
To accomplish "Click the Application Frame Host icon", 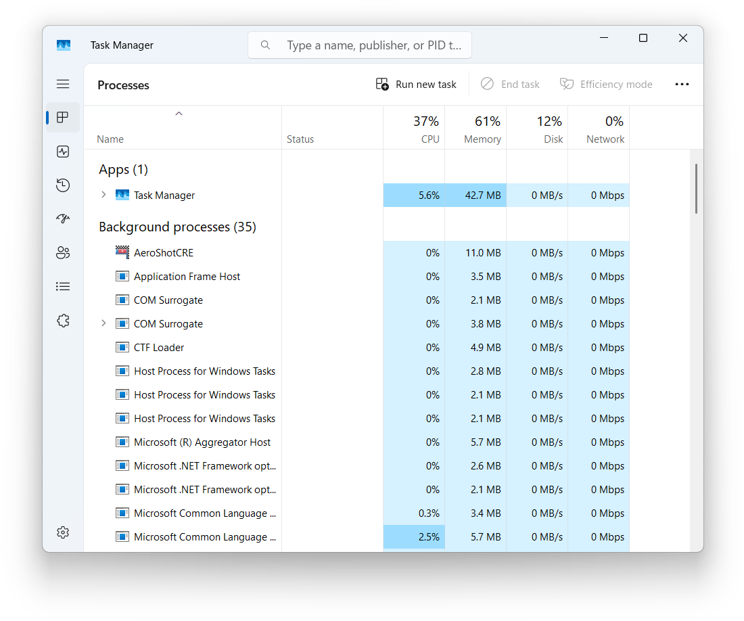I will click(122, 276).
